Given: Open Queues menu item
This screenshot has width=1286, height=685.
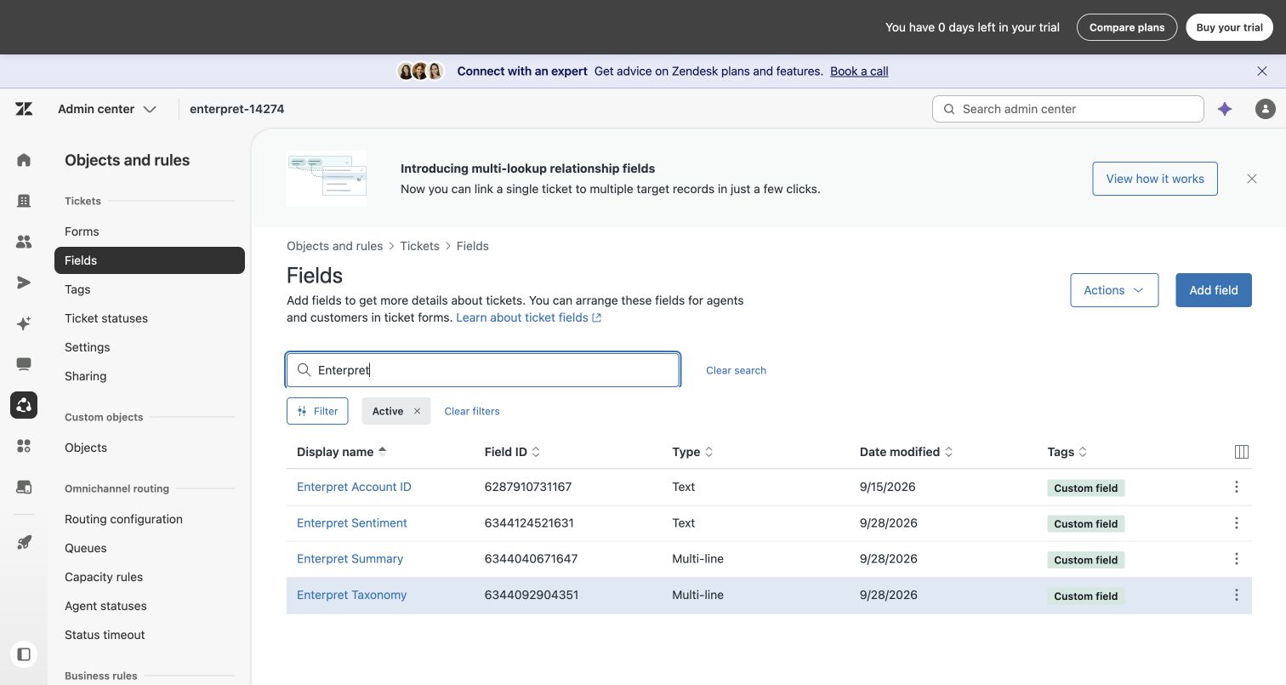Looking at the screenshot, I should click(x=86, y=548).
